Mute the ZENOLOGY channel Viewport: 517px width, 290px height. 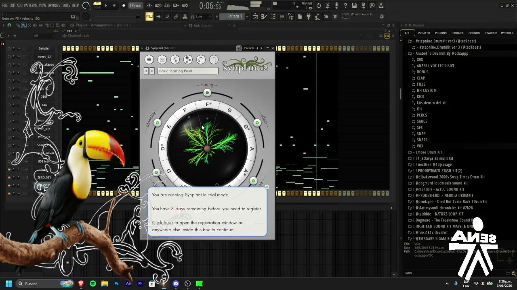(x=9, y=178)
